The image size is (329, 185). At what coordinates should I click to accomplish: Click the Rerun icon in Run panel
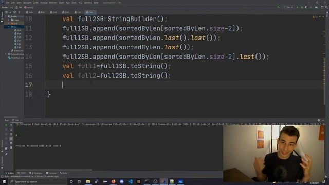click(6, 125)
